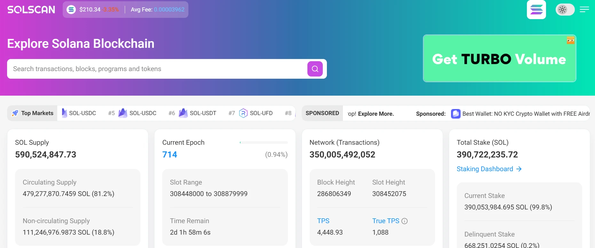Click the Best Wallet sponsor icon
This screenshot has width=595, height=248.
click(x=456, y=114)
